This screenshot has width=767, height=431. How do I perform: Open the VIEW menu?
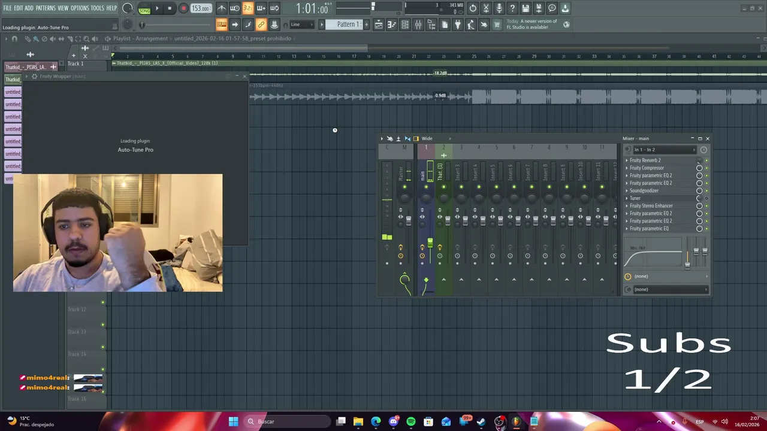[63, 8]
